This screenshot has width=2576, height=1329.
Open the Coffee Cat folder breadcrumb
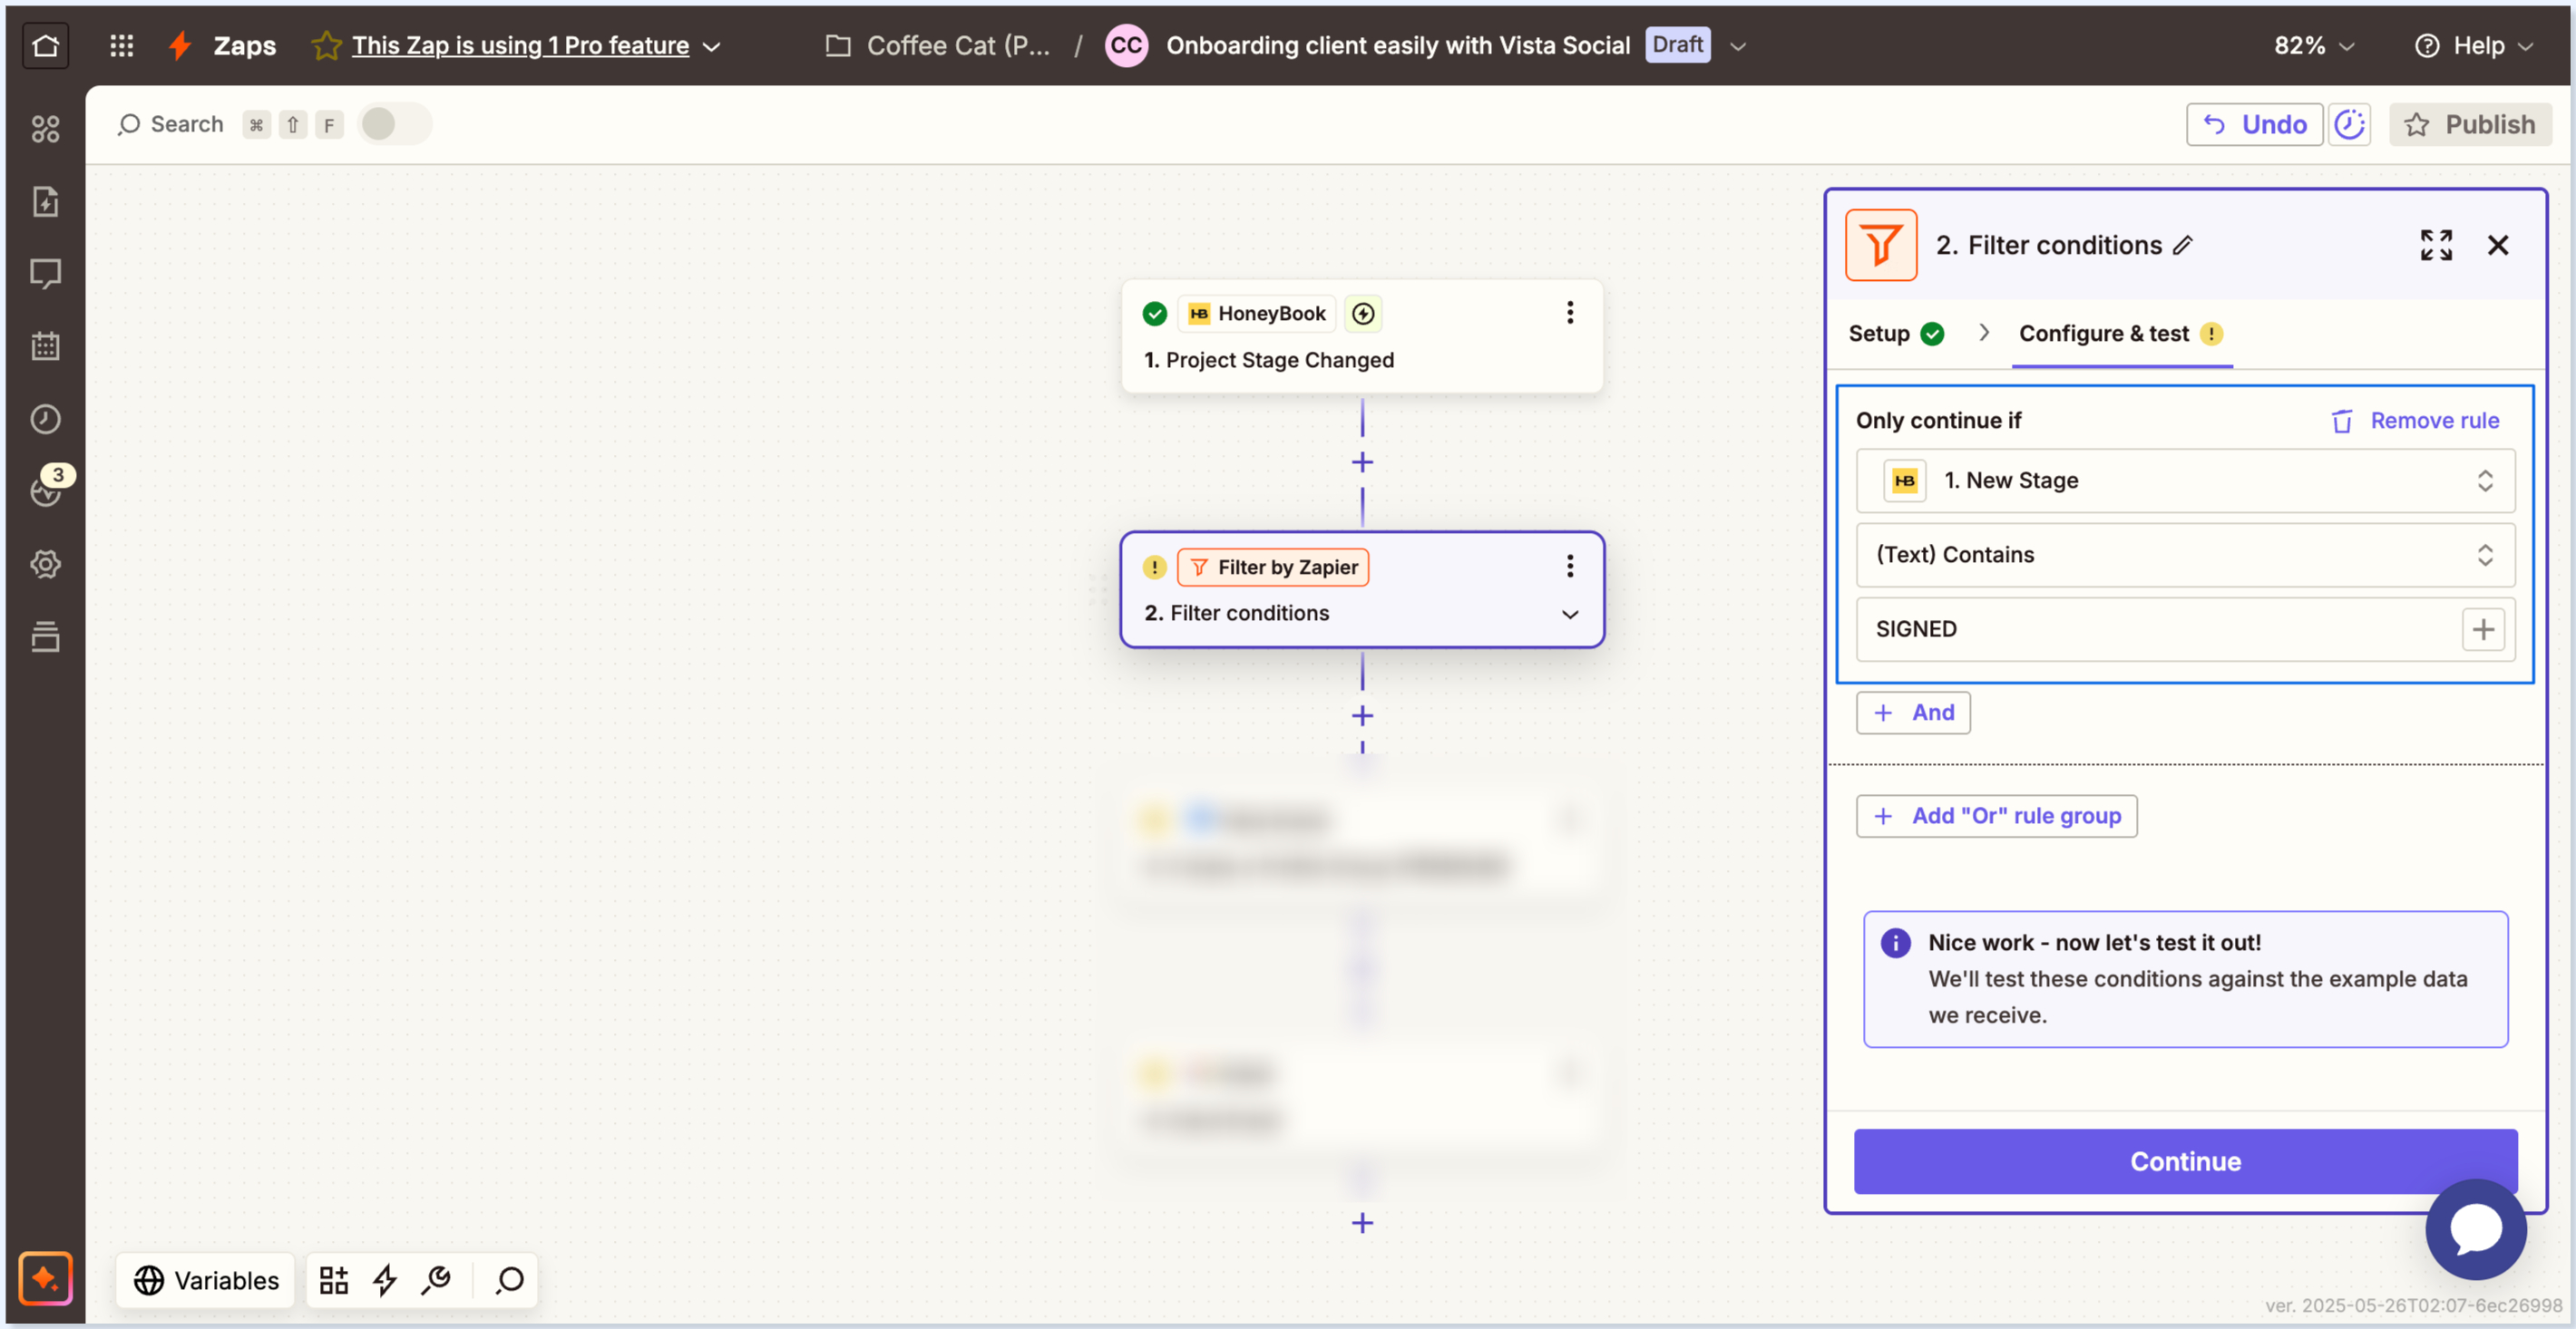click(x=938, y=45)
